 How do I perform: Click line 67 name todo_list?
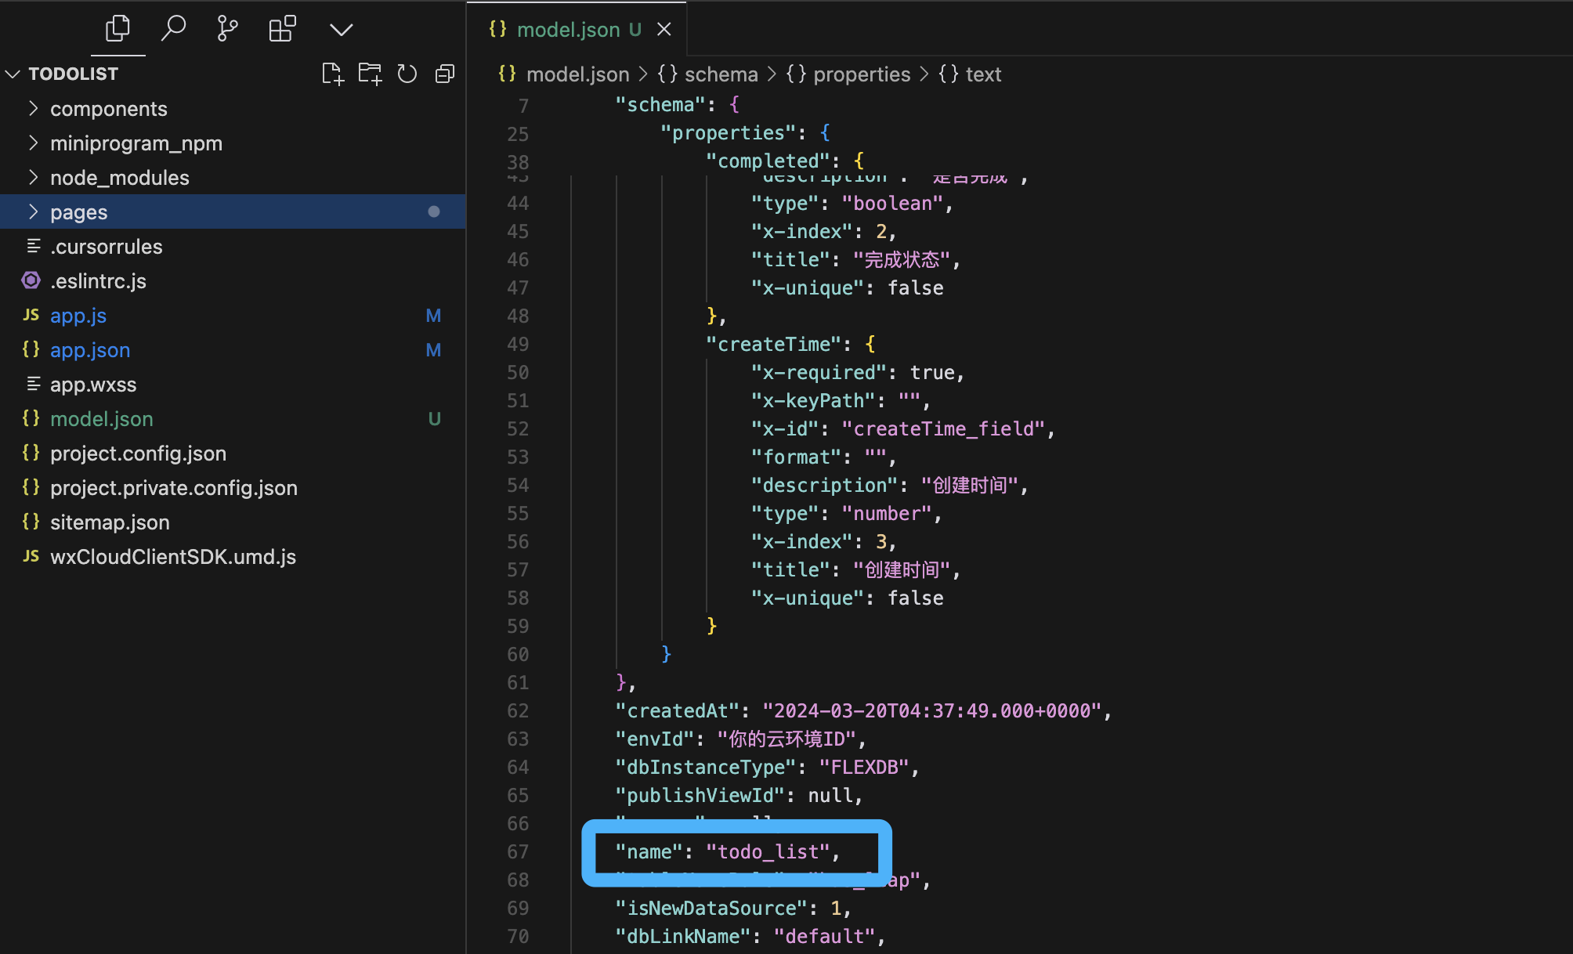(x=727, y=852)
